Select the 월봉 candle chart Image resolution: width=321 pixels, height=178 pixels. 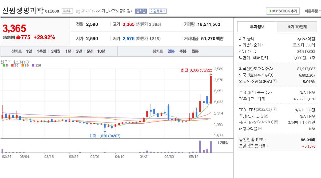tap(195, 51)
